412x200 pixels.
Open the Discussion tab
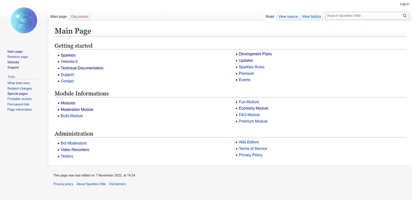pos(80,17)
